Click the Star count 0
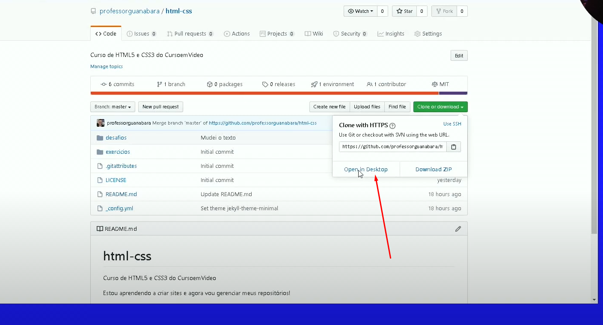603x325 pixels. coord(422,11)
